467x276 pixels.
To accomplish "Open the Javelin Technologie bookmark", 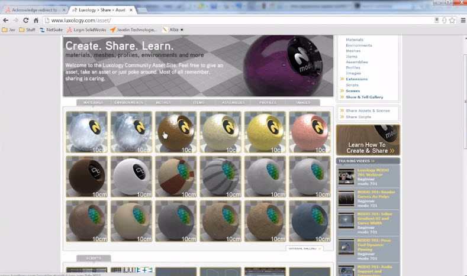I will [133, 30].
